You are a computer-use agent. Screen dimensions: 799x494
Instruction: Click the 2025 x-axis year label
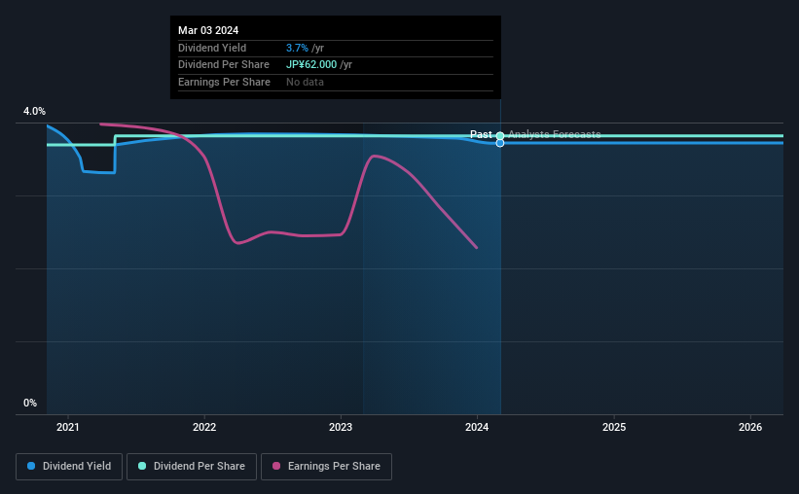614,427
